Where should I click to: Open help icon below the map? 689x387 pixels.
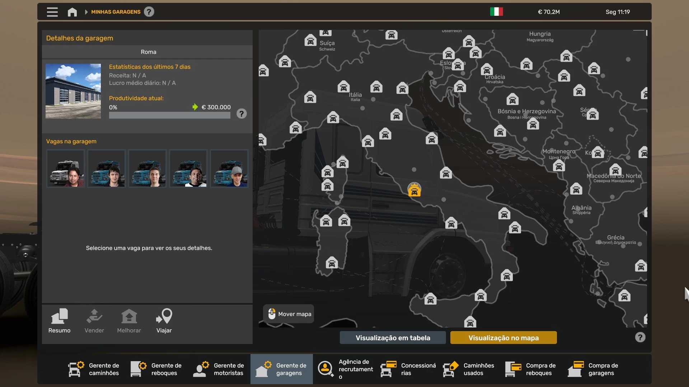click(640, 337)
